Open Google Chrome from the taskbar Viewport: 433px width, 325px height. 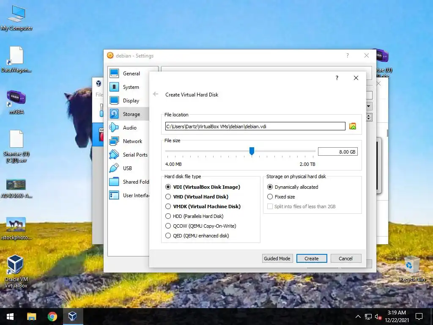[x=52, y=317]
